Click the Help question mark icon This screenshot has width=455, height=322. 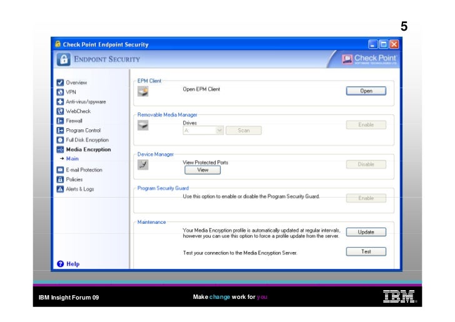pyautogui.click(x=61, y=264)
